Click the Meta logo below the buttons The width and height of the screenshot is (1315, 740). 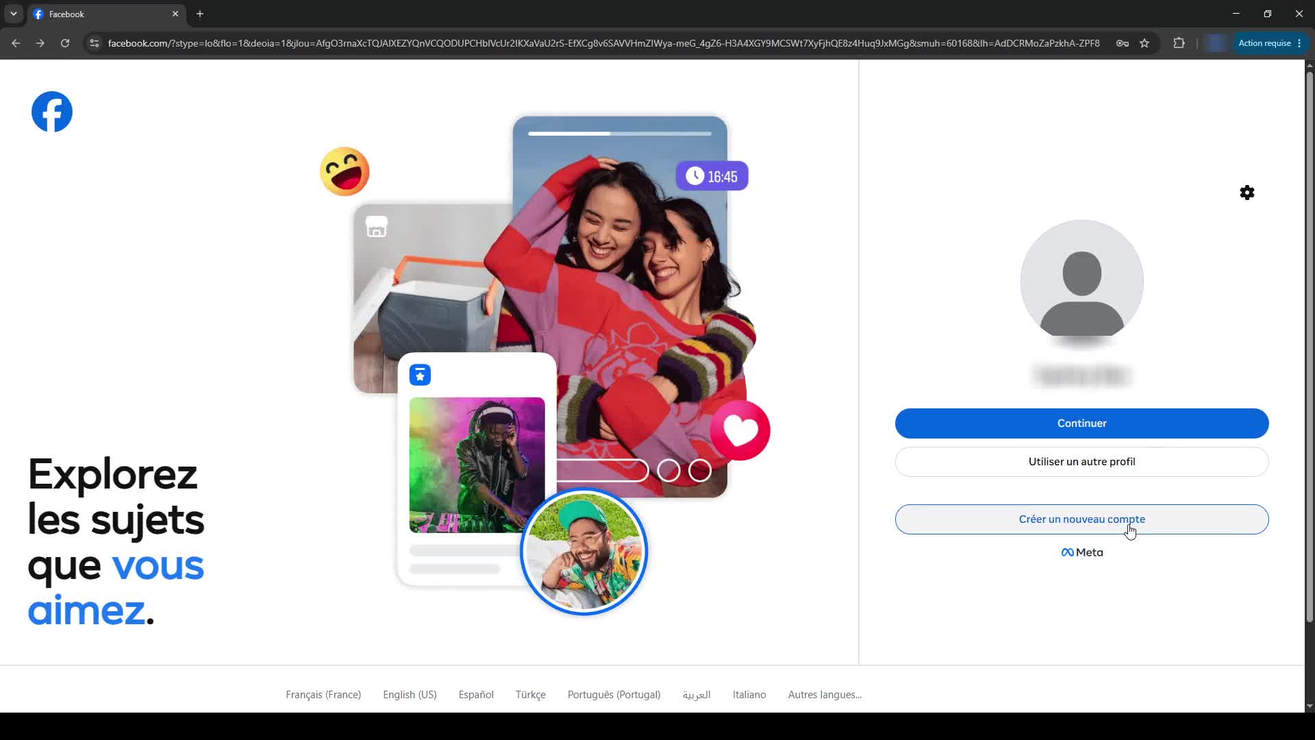pos(1081,552)
